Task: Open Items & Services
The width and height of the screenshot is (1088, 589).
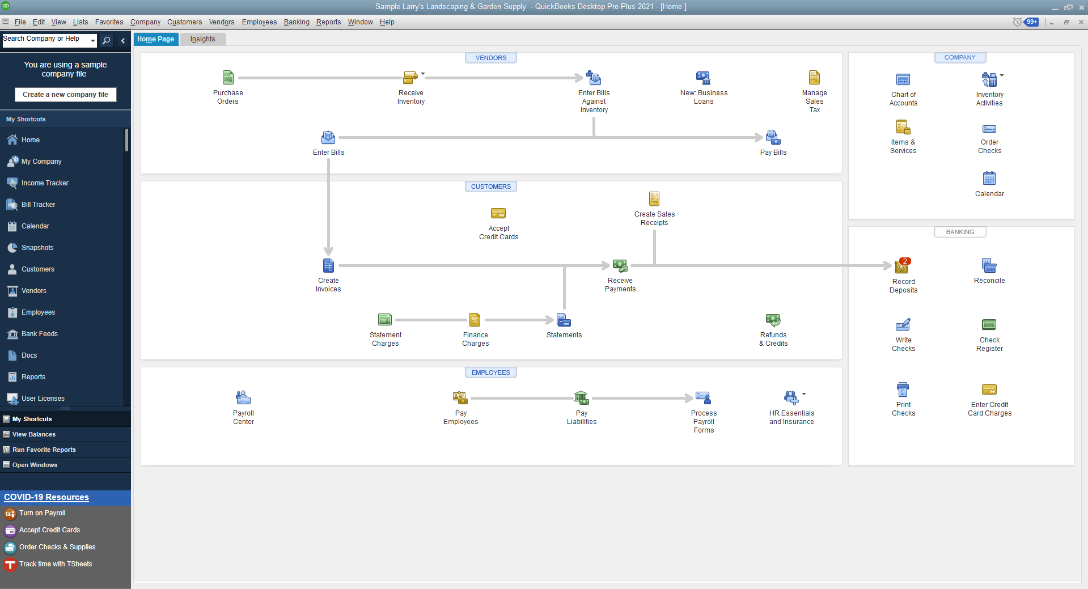Action: 903,135
